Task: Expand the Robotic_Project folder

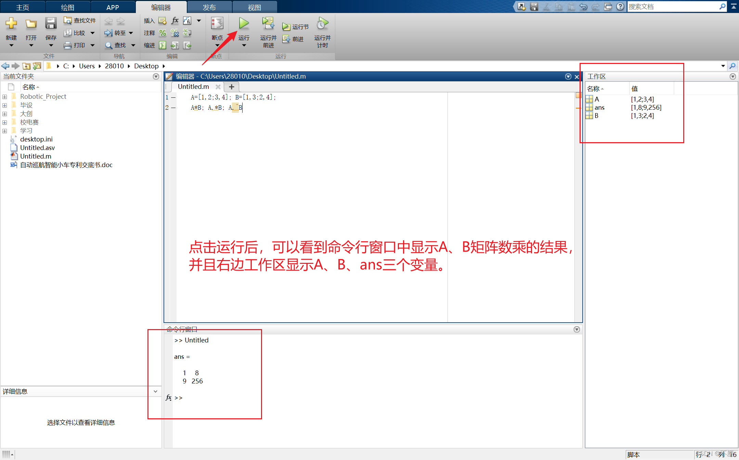Action: (x=5, y=96)
